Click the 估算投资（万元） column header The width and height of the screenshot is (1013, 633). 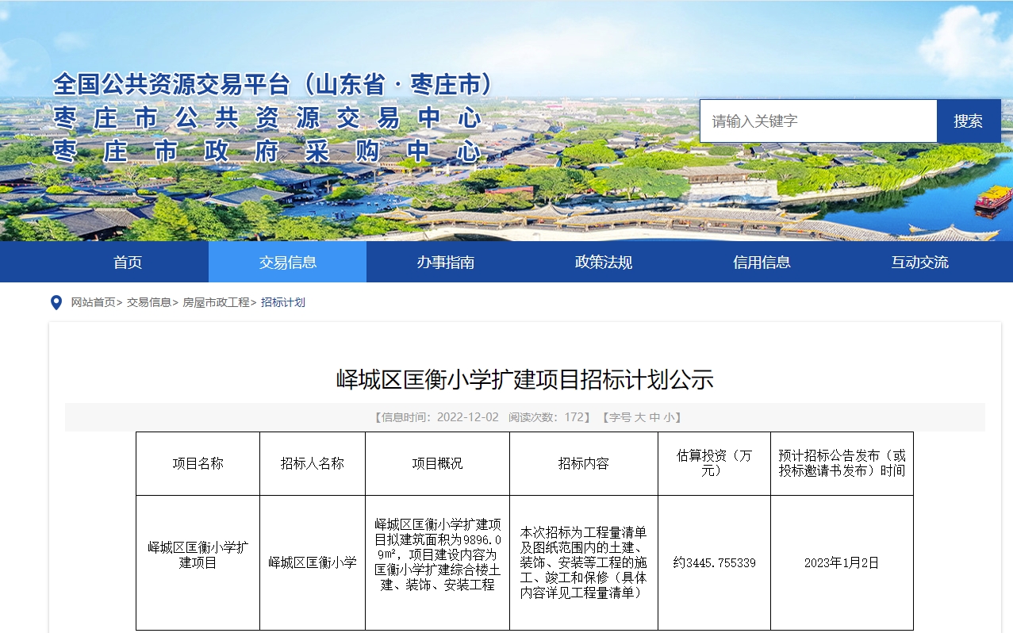pyautogui.click(x=714, y=464)
